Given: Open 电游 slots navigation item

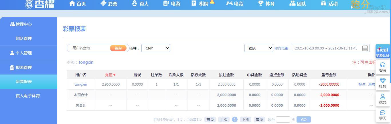Looking at the screenshot, I should coord(172,4).
